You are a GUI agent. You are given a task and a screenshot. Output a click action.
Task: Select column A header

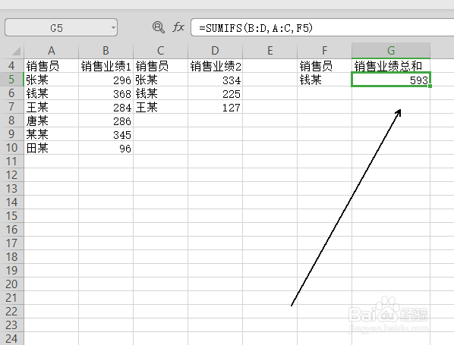tap(52, 51)
